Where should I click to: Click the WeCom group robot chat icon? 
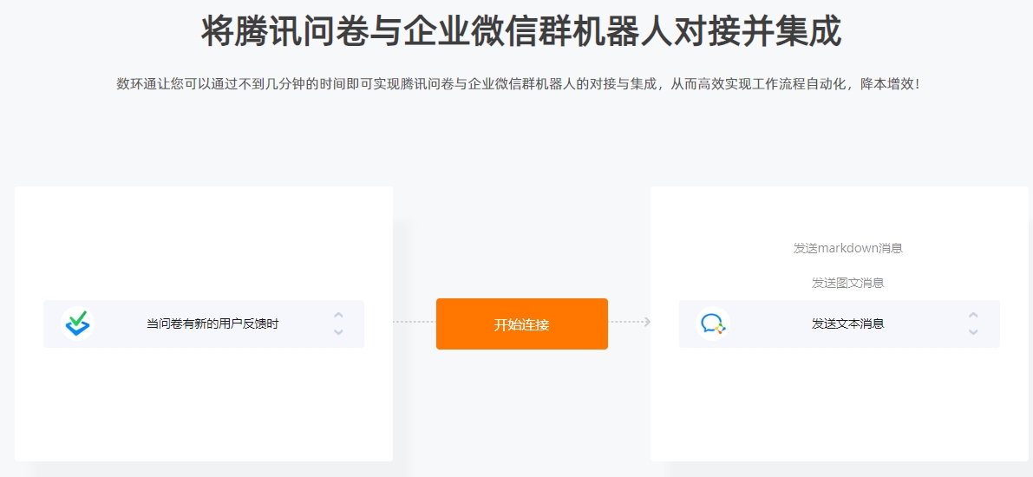tap(713, 323)
